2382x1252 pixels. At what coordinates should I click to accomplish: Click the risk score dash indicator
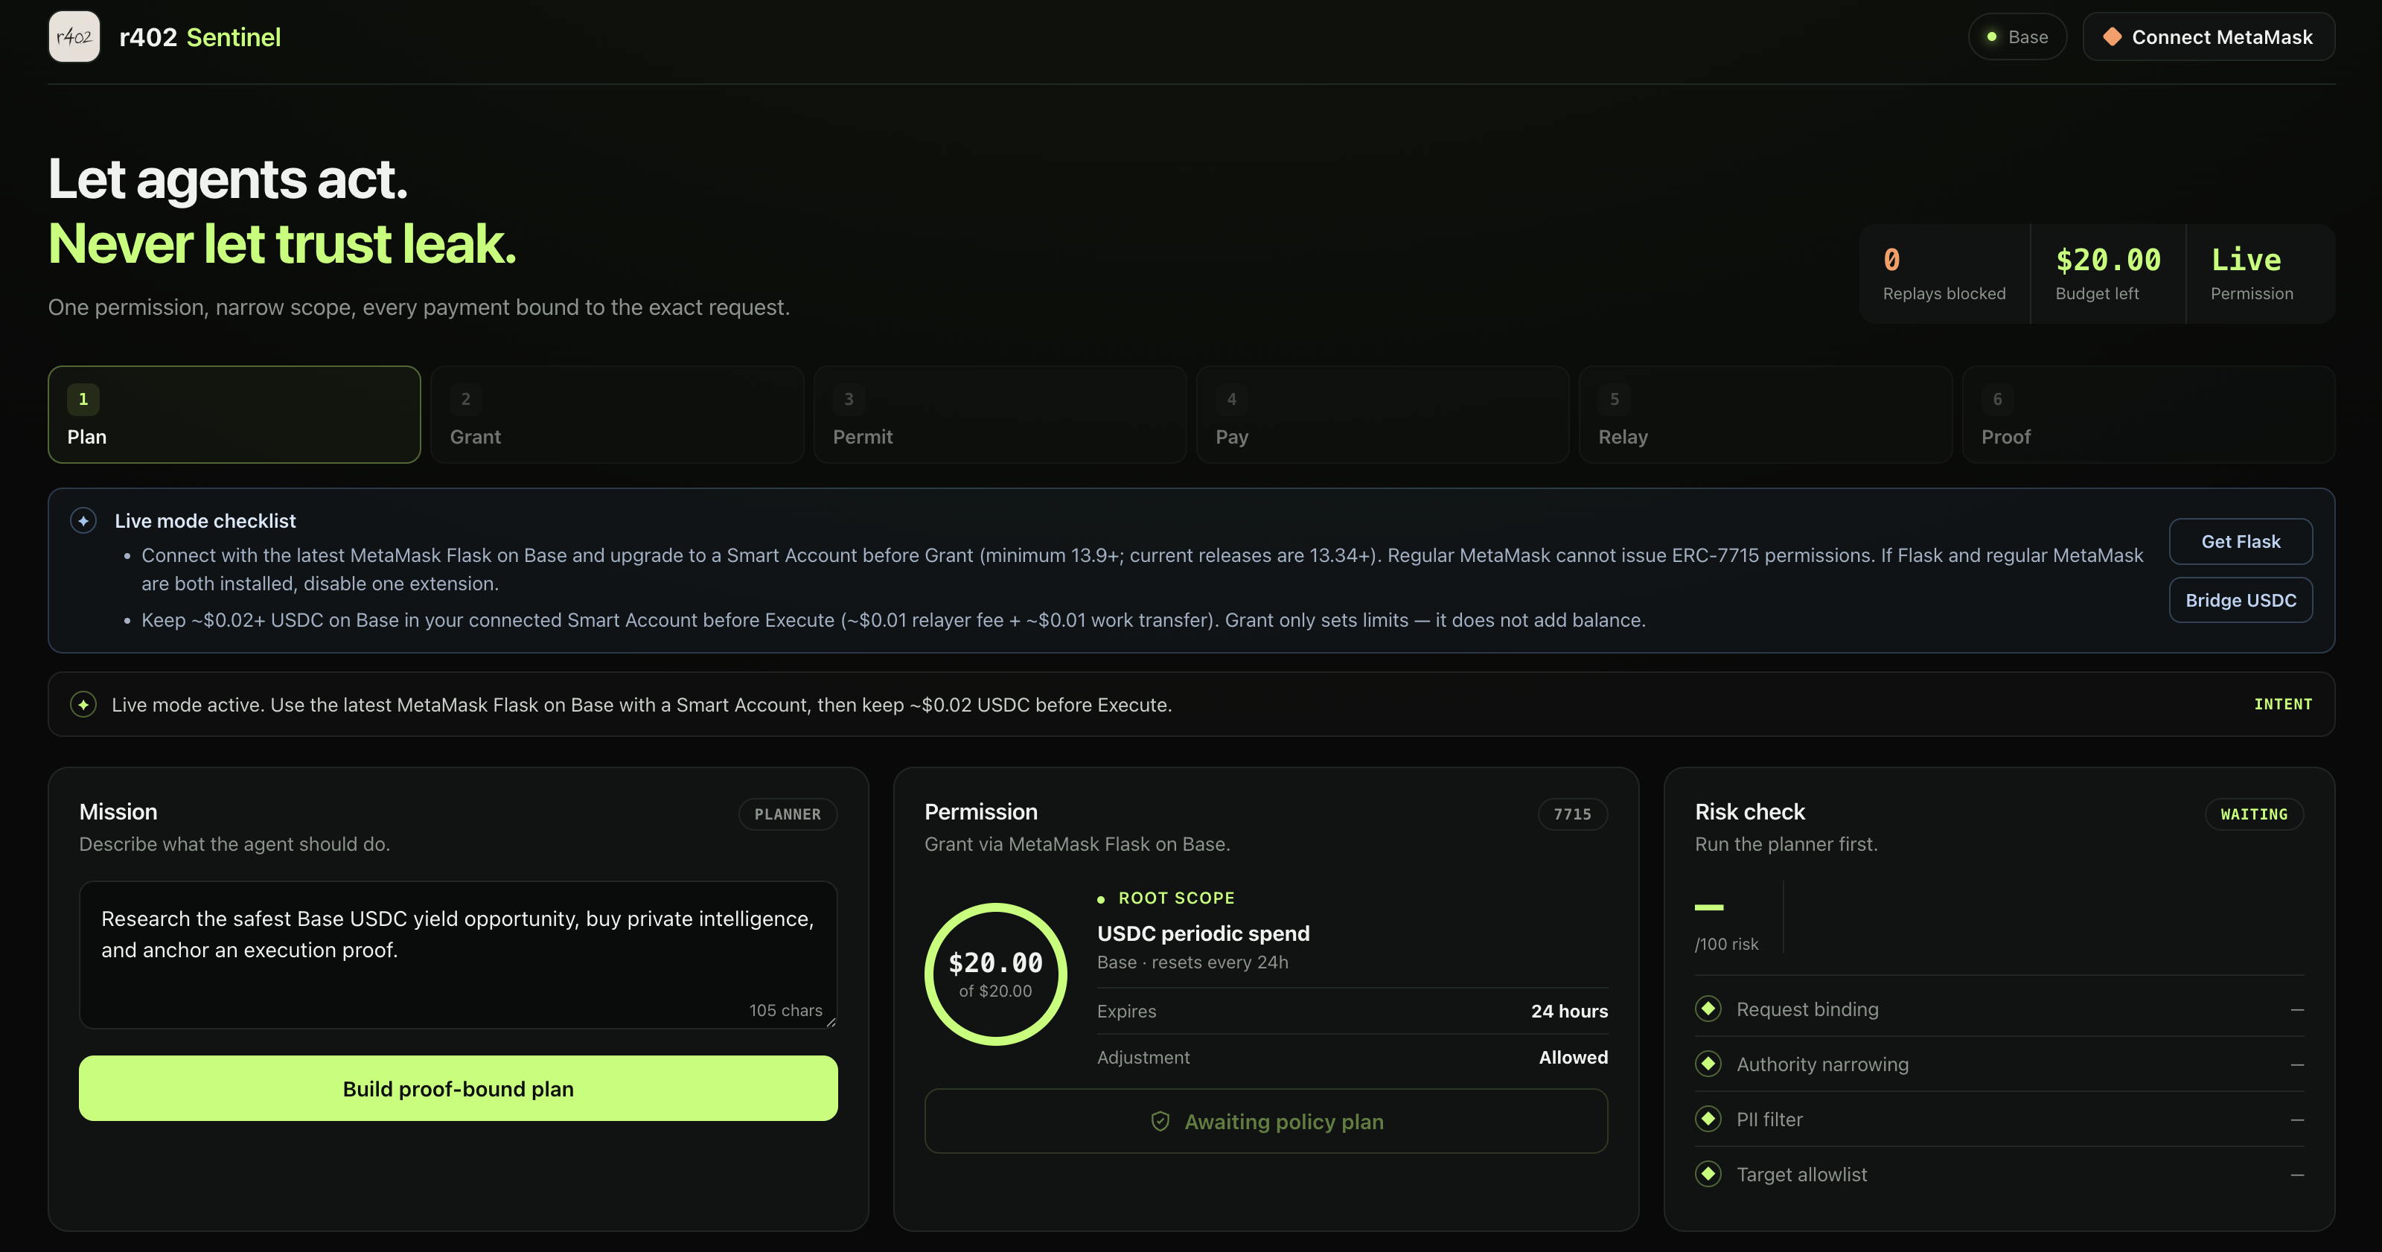pos(1709,907)
